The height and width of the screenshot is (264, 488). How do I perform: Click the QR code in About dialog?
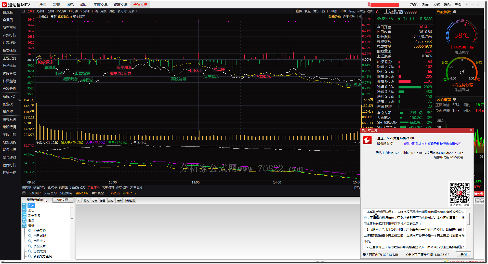[459, 193]
